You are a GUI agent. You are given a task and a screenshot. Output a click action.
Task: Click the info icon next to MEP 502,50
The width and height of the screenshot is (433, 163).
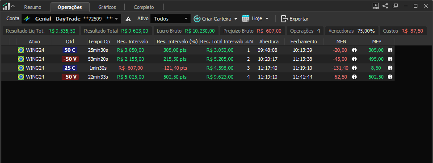(x=390, y=77)
